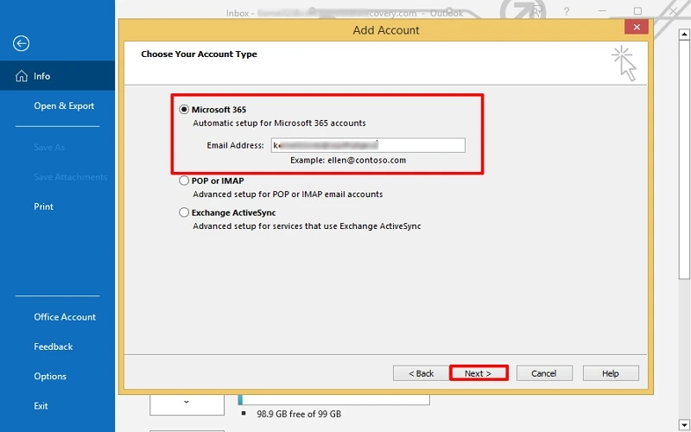Open the Open & Export menu item
The image size is (691, 432).
(64, 105)
